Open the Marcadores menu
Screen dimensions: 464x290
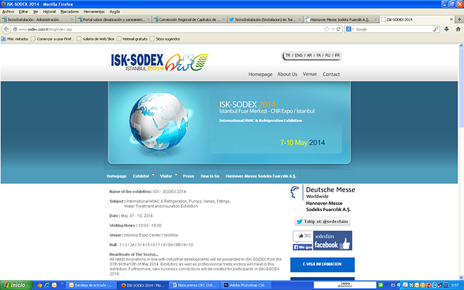[70, 12]
